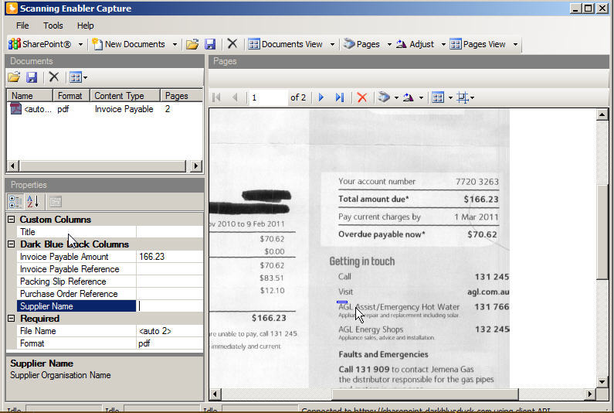614x413 pixels.
Task: Collapse the Custom Columns group
Action: pos(12,219)
